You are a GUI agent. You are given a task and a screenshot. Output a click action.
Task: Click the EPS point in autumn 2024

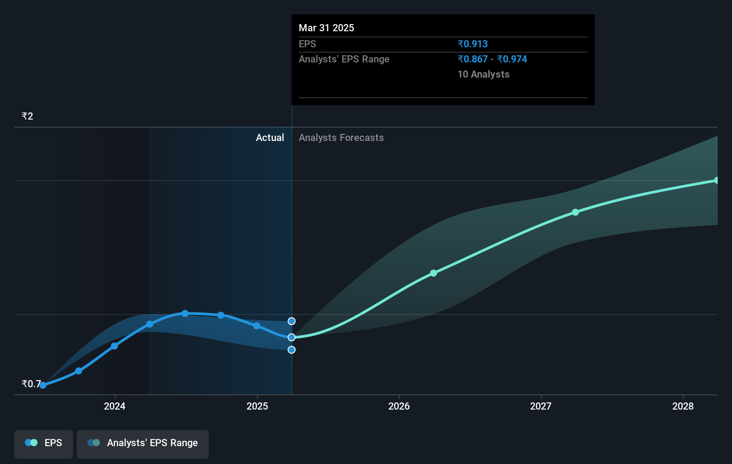221,315
